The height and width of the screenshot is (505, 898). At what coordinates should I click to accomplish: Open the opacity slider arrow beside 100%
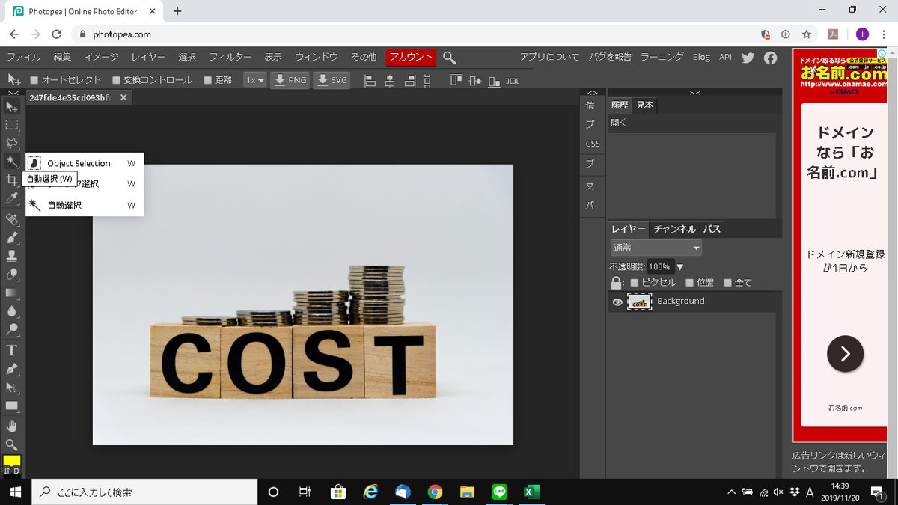pyautogui.click(x=680, y=266)
